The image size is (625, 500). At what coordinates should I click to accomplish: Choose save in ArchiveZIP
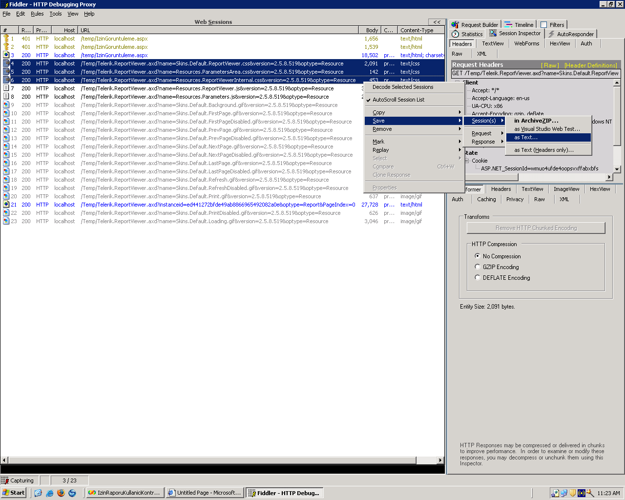point(548,121)
